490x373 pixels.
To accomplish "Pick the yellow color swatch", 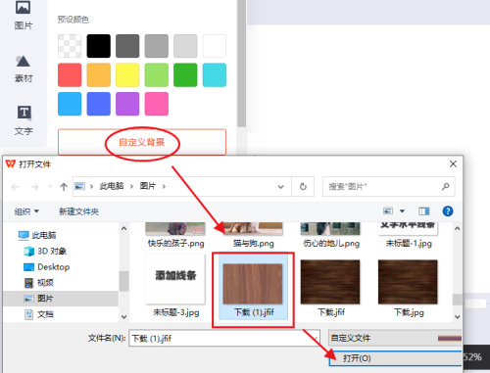I will [127, 75].
